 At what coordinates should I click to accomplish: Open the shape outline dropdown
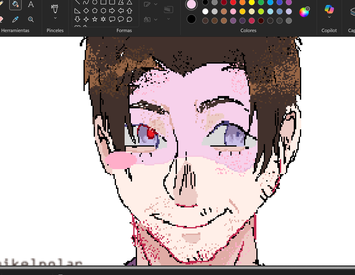tap(156, 4)
